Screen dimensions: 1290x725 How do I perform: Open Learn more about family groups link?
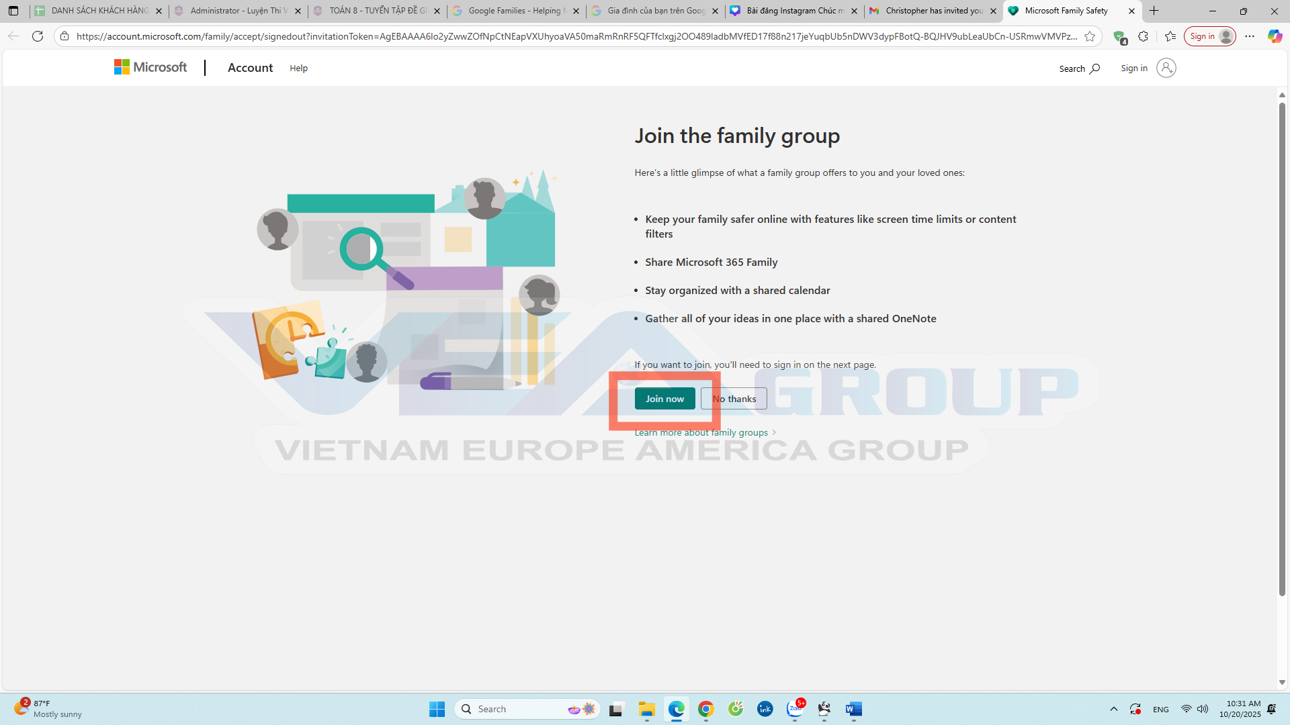pos(705,432)
